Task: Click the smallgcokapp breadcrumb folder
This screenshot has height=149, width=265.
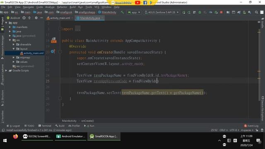Action: [x=85, y=12]
